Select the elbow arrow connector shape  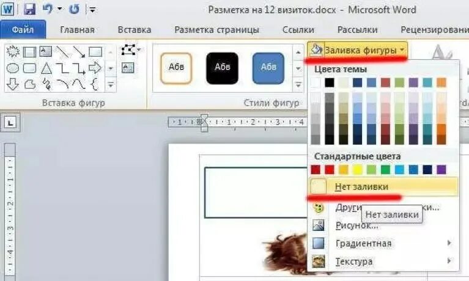79,68
